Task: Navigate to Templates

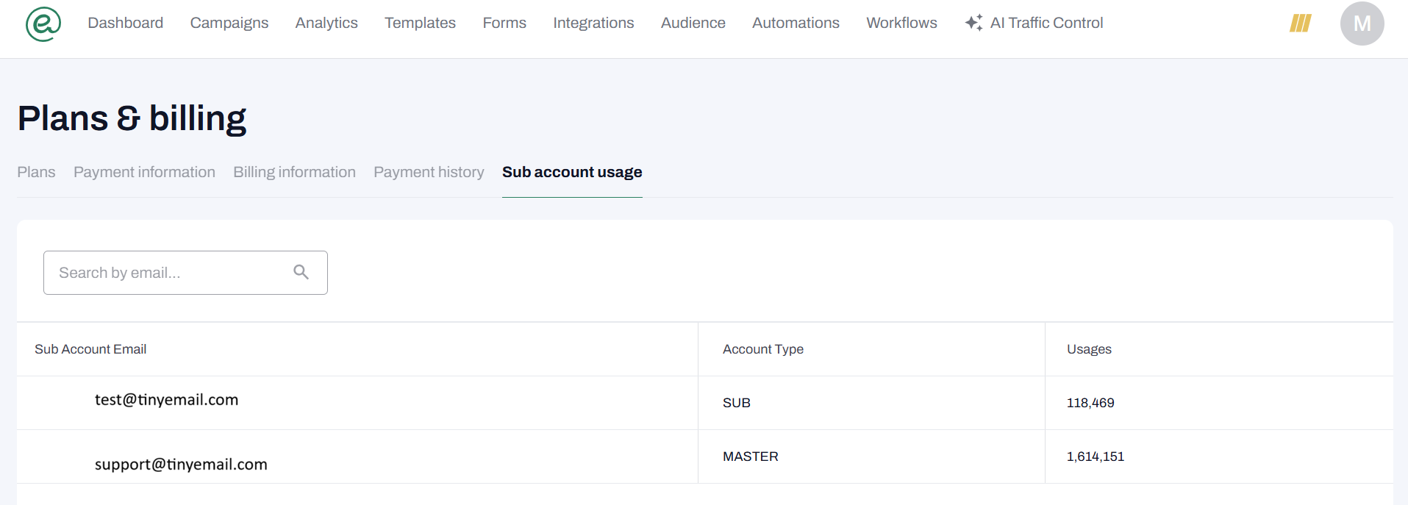Action: pos(420,23)
